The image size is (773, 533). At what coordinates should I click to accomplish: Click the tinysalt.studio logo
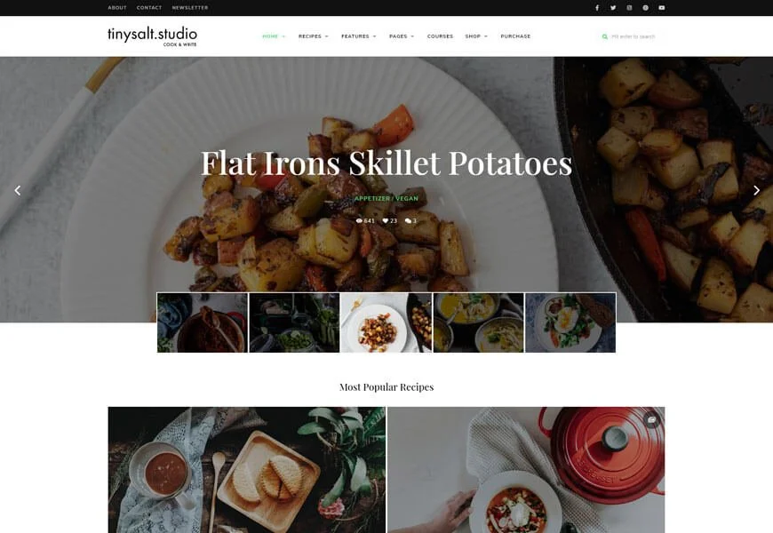(152, 36)
